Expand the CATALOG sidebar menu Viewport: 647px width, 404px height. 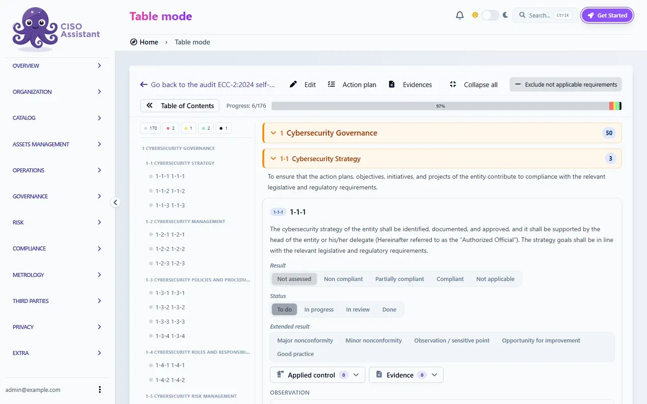click(58, 118)
